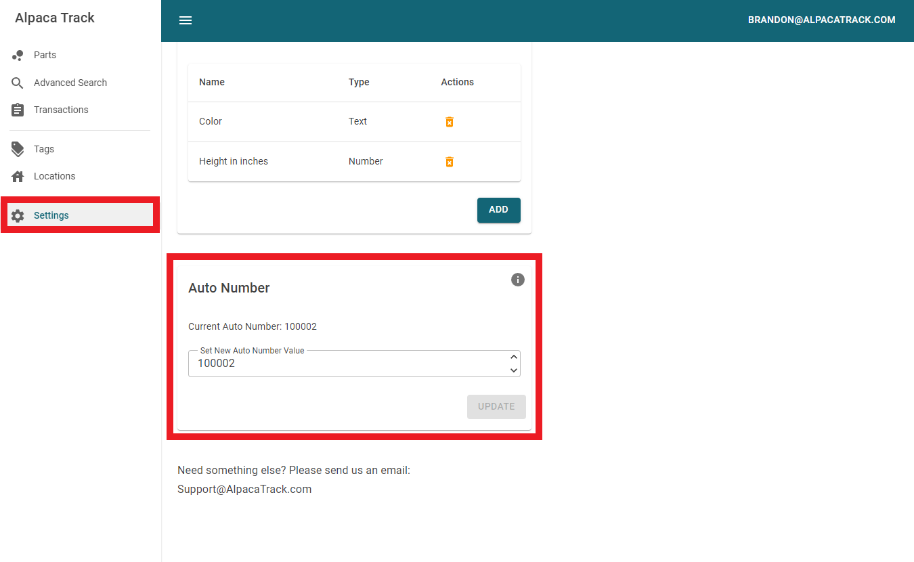Delete the Height in inches field
Image resolution: width=914 pixels, height=562 pixels.
click(x=449, y=162)
